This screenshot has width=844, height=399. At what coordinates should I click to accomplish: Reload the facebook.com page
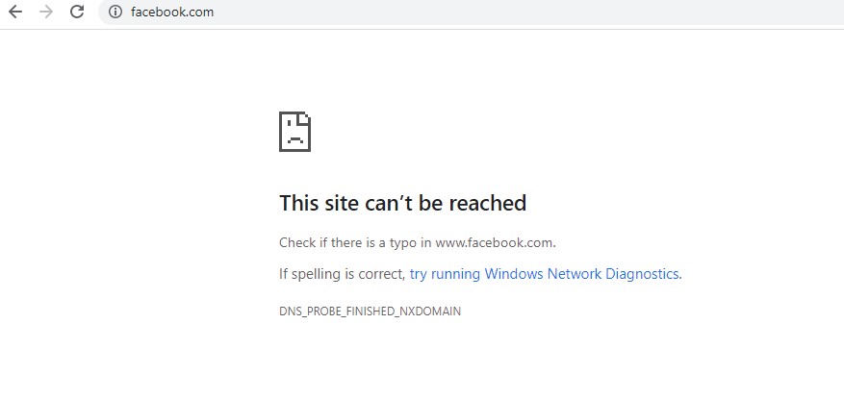click(x=78, y=12)
